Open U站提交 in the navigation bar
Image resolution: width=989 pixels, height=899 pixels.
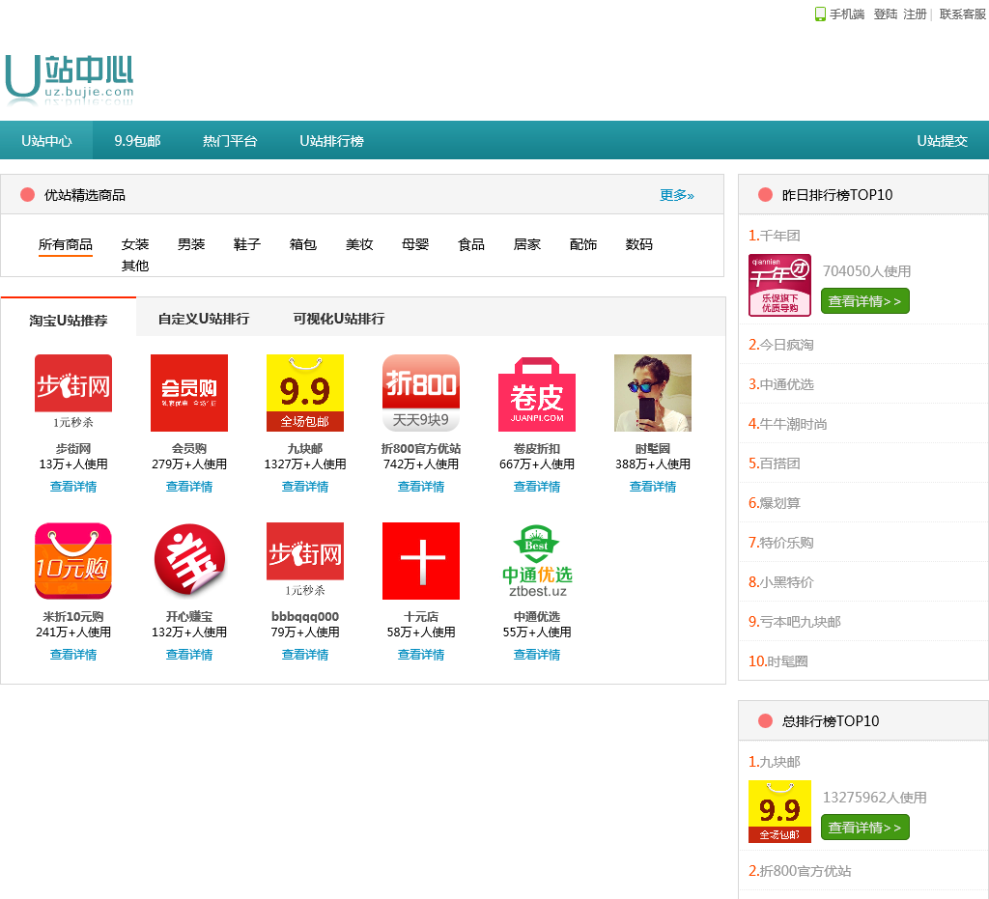pyautogui.click(x=942, y=141)
